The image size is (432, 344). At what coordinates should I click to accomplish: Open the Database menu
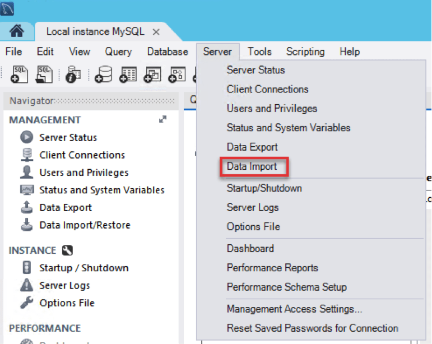[168, 52]
